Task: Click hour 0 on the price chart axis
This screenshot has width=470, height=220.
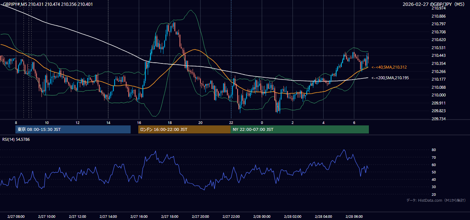Action: [x=262, y=122]
